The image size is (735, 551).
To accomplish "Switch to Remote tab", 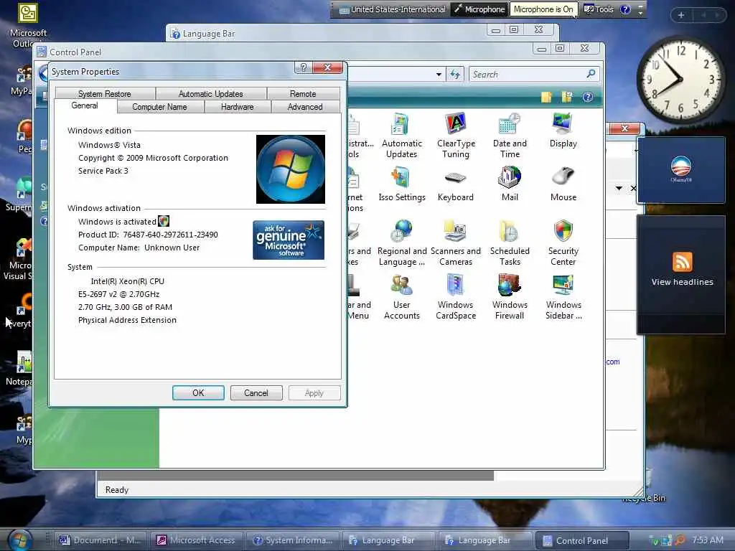I will (303, 94).
